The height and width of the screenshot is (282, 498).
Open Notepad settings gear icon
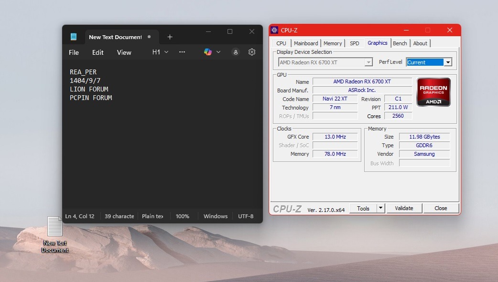click(x=252, y=52)
